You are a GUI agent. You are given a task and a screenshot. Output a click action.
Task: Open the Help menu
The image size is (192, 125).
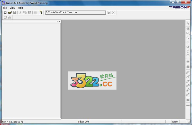pos(20,8)
